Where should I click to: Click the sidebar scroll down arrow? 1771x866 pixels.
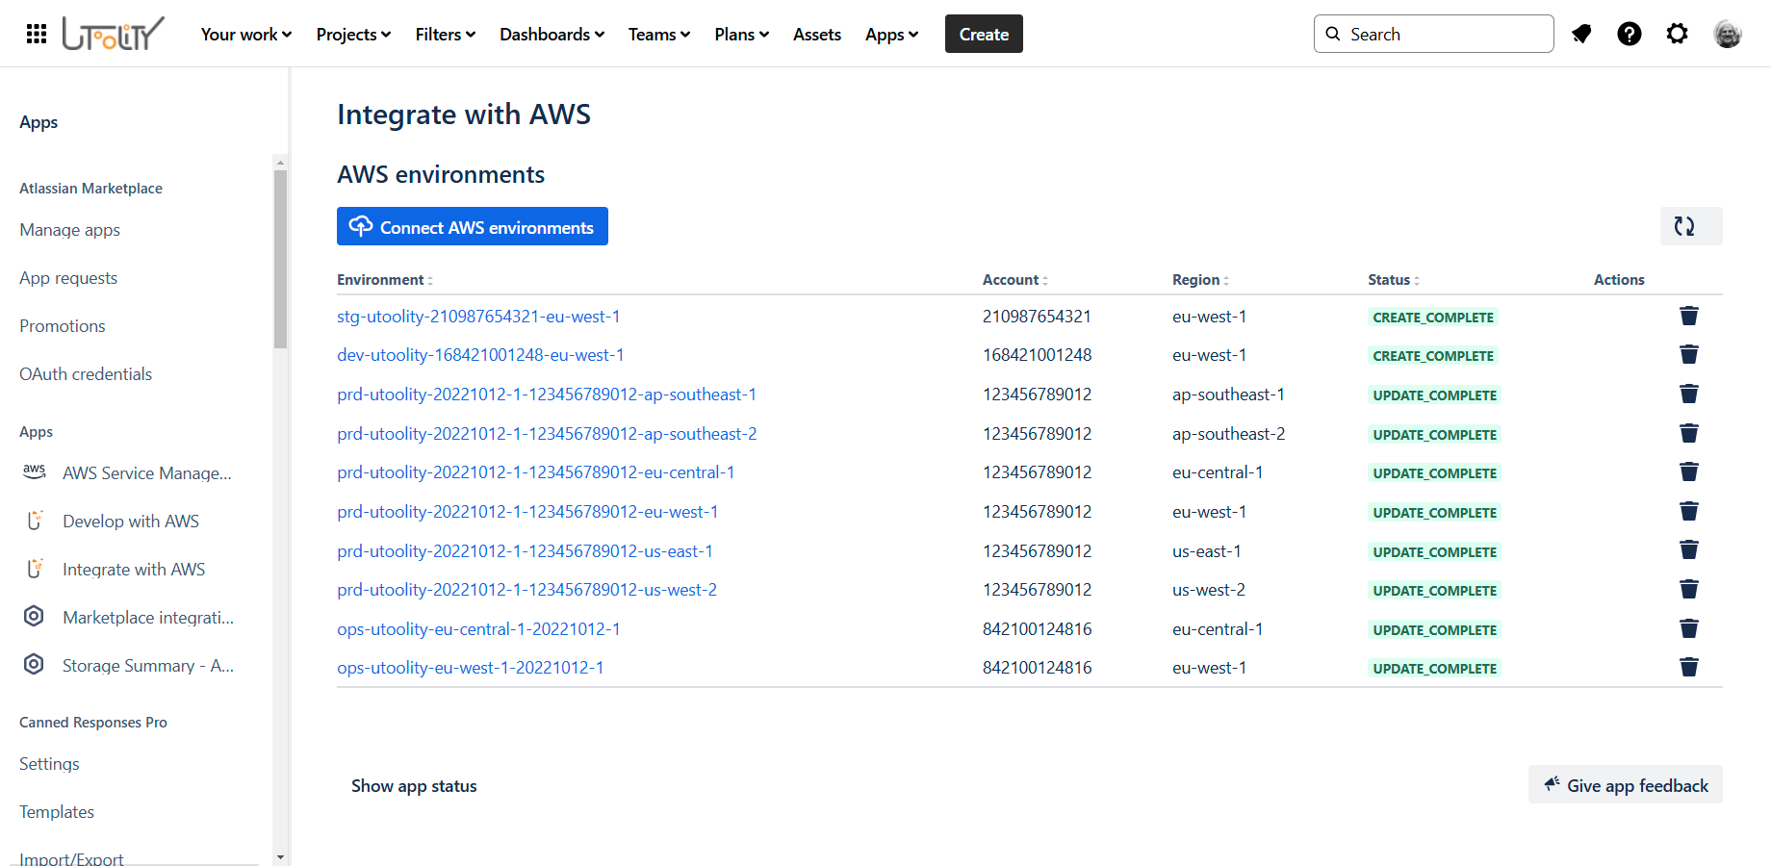[280, 856]
